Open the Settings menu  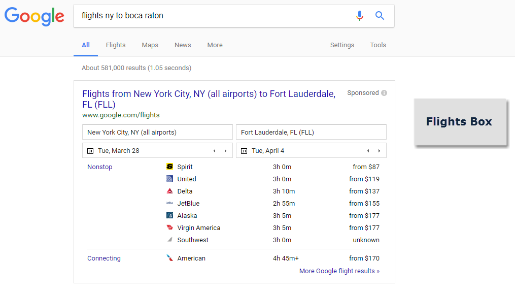point(342,45)
